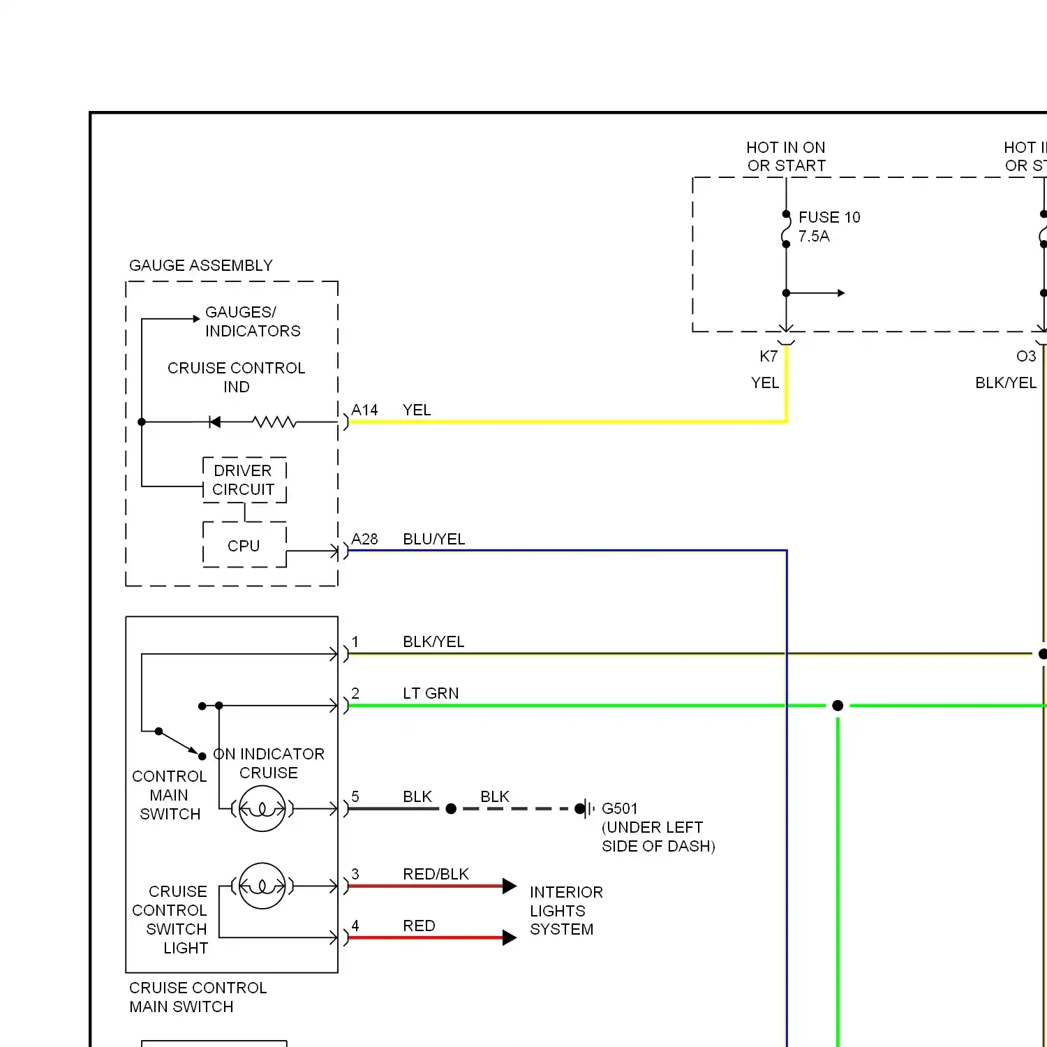
Task: Click the 'HOT IN ON OR START' label above Fuse 10
Action: (786, 156)
